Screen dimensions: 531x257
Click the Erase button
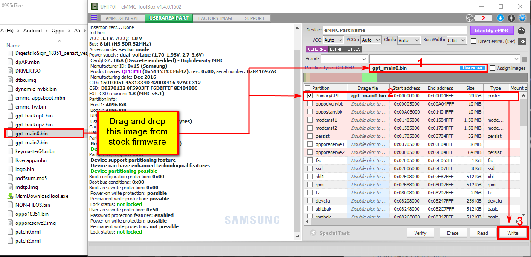[453, 233]
